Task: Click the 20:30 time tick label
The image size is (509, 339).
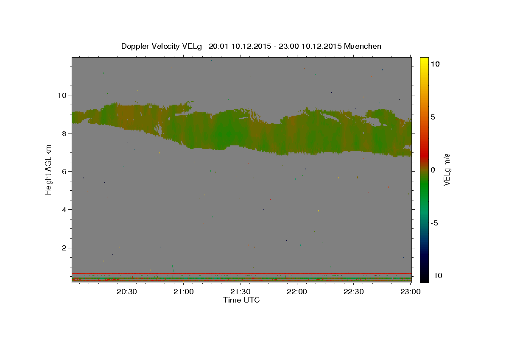Action: tap(127, 292)
